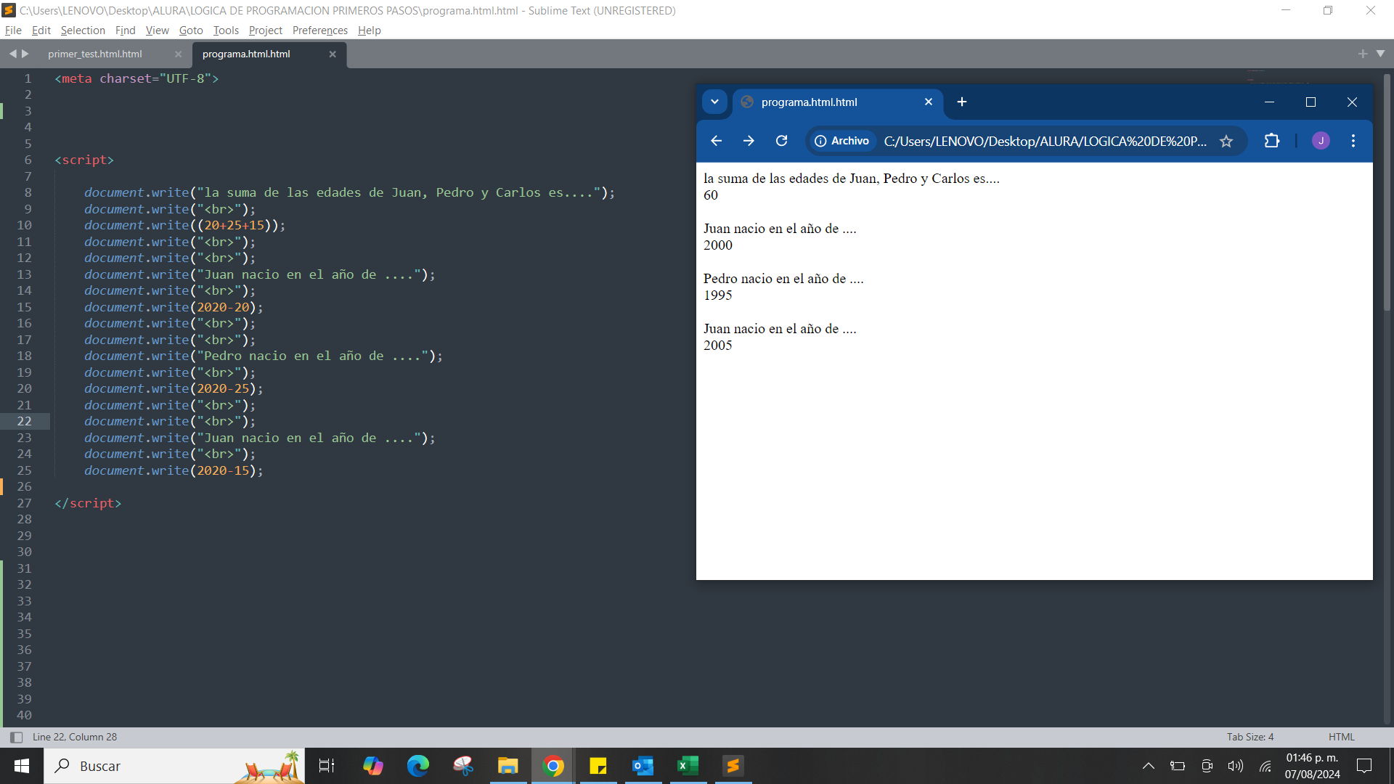Screen dimensions: 1394x784
Task: Click the Buscar taskbar search box
Action: click(x=174, y=766)
